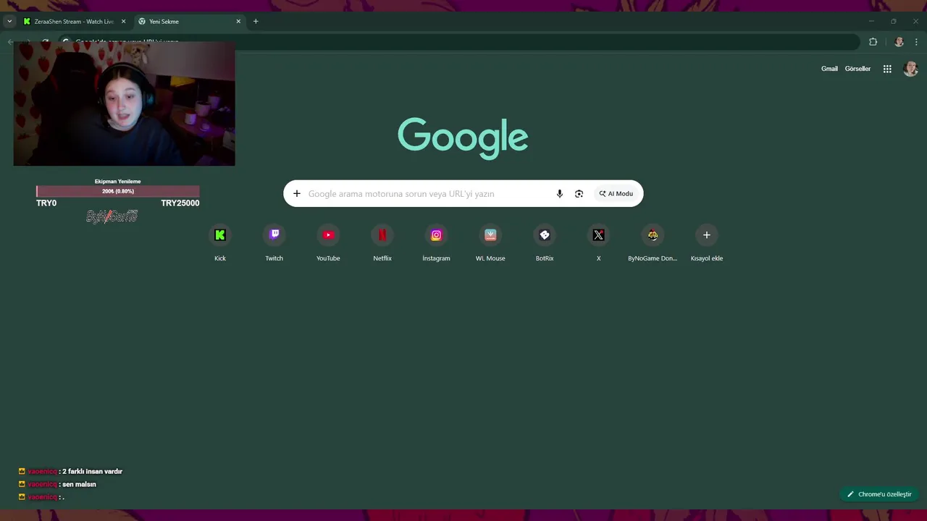Click the Ekipman Yenileme title text
927x521 pixels.
pyautogui.click(x=118, y=182)
